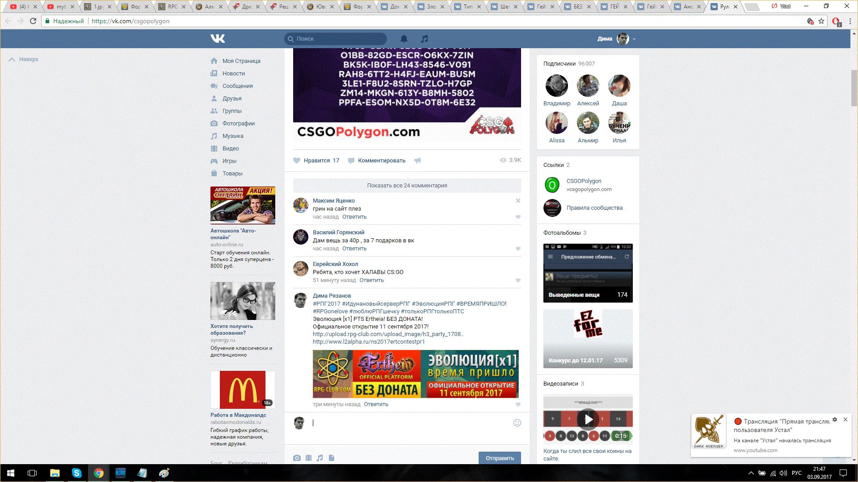Open the volume control in system tray

click(783, 473)
